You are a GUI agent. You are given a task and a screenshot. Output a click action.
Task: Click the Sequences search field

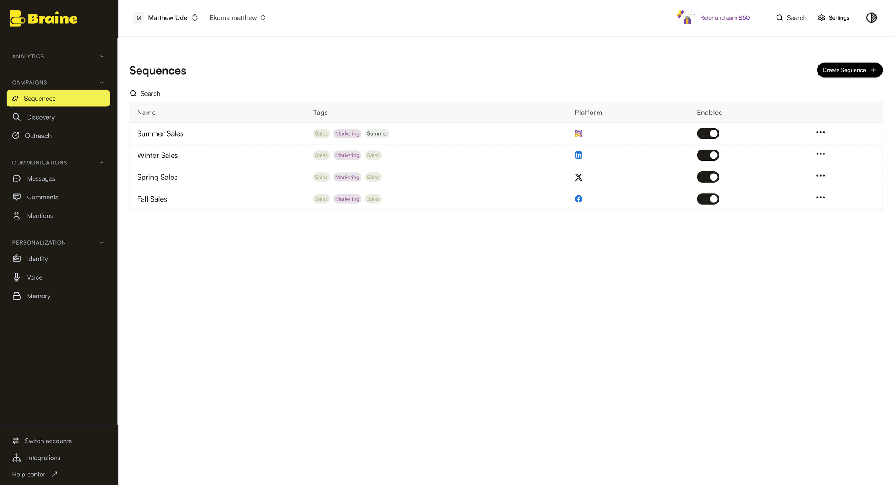150,94
